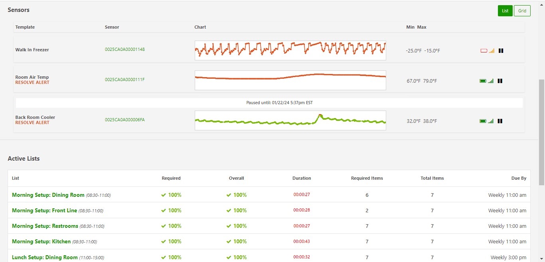The height and width of the screenshot is (262, 545).
Task: Resolve alert for Room Air Temp
Action: [x=32, y=83]
